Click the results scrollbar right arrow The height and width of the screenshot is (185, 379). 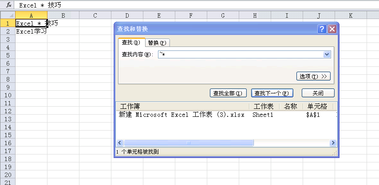coord(333,143)
